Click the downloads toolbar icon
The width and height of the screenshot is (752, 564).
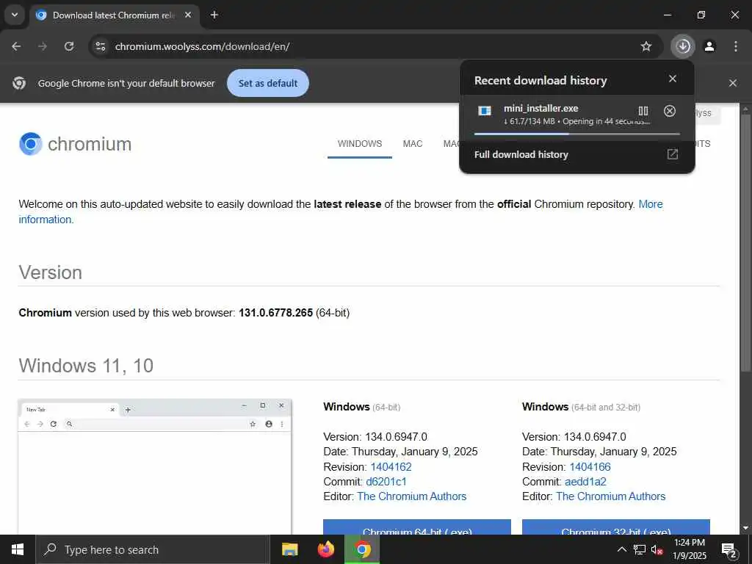pyautogui.click(x=683, y=46)
